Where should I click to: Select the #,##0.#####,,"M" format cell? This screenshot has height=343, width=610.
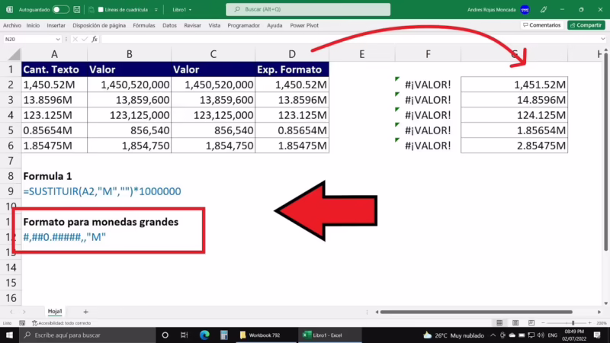coord(65,237)
